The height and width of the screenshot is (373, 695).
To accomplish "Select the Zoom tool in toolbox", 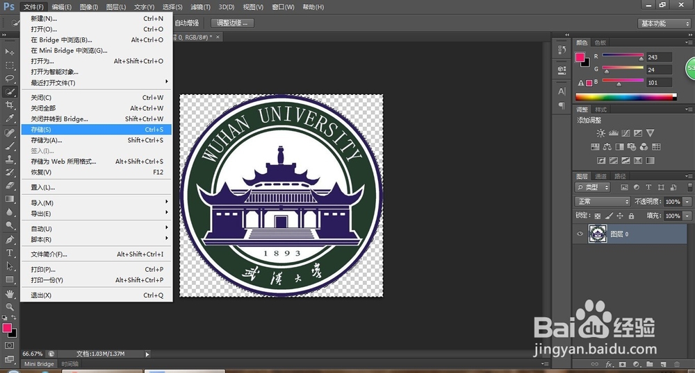I will (x=9, y=306).
